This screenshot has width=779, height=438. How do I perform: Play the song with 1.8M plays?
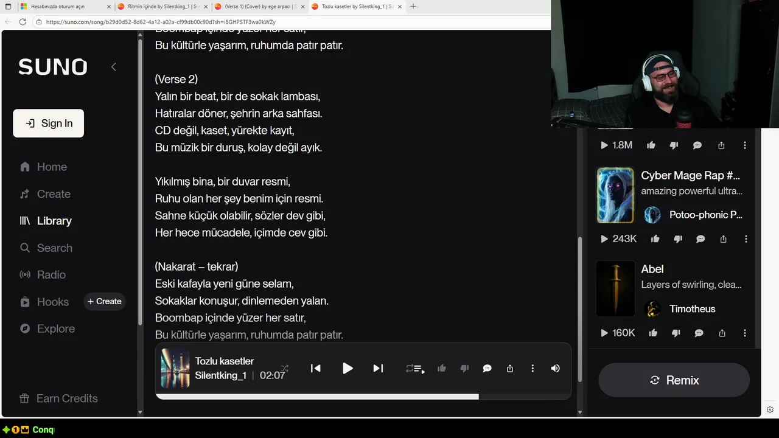coord(604,145)
